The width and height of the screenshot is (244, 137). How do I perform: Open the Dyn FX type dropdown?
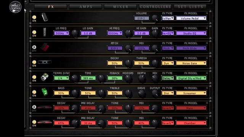(168, 63)
